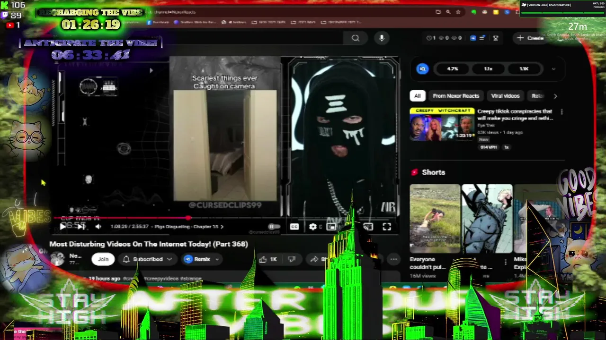Image resolution: width=606 pixels, height=340 pixels.
Task: Click the trophy icon in YouTube header
Action: click(496, 38)
